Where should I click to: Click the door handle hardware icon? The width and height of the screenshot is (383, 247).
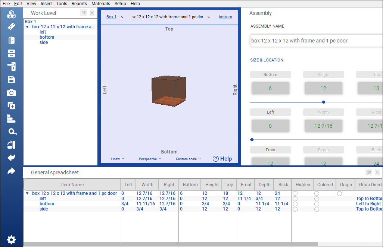[x=11, y=66]
